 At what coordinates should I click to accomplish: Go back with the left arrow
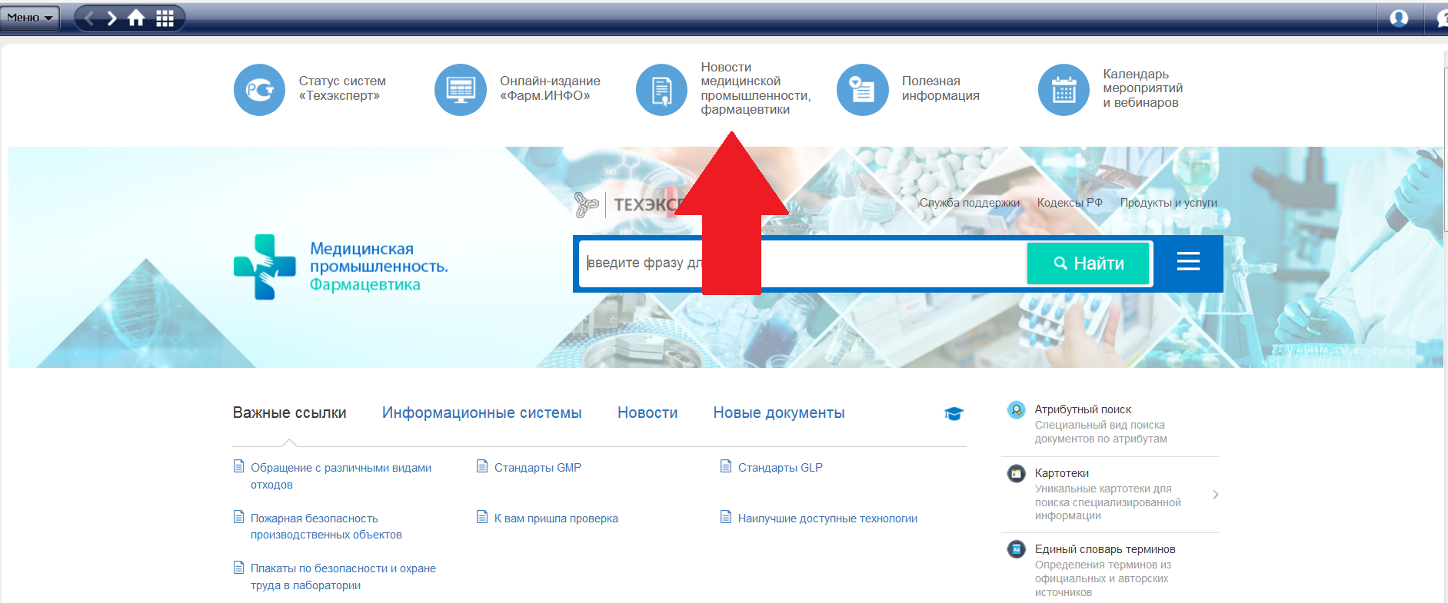89,18
